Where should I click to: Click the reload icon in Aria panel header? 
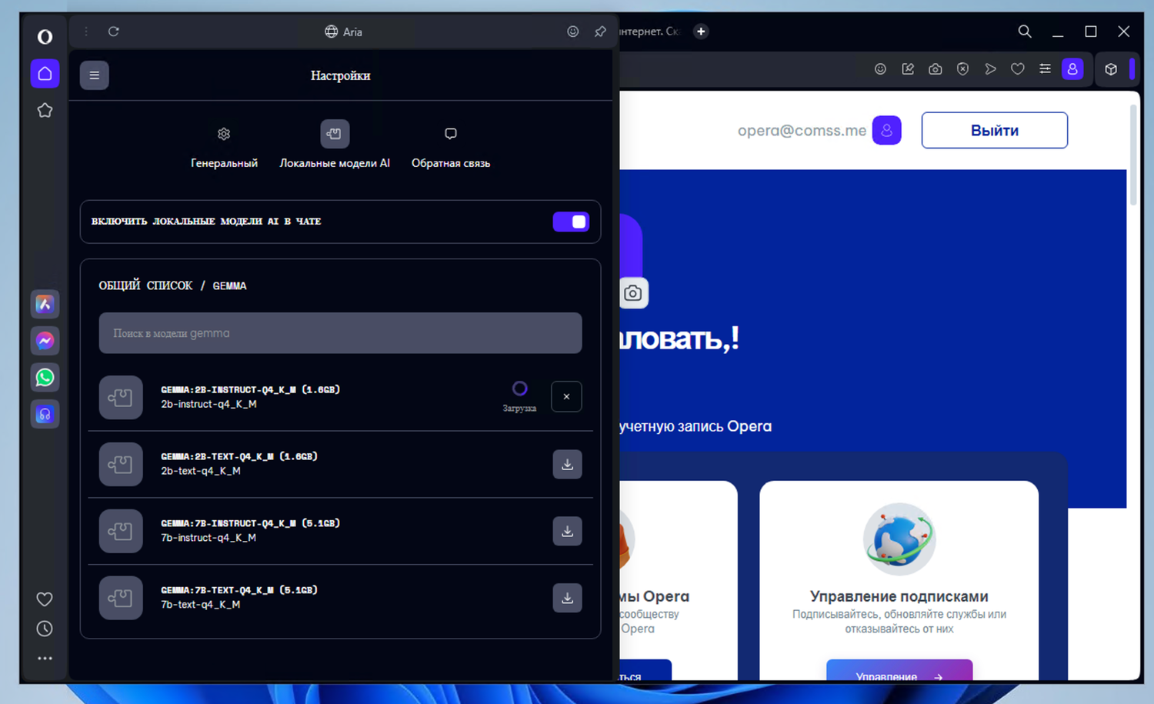(114, 32)
